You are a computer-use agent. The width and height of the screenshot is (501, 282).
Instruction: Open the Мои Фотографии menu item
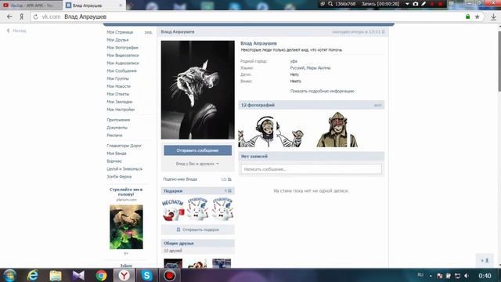(x=122, y=48)
